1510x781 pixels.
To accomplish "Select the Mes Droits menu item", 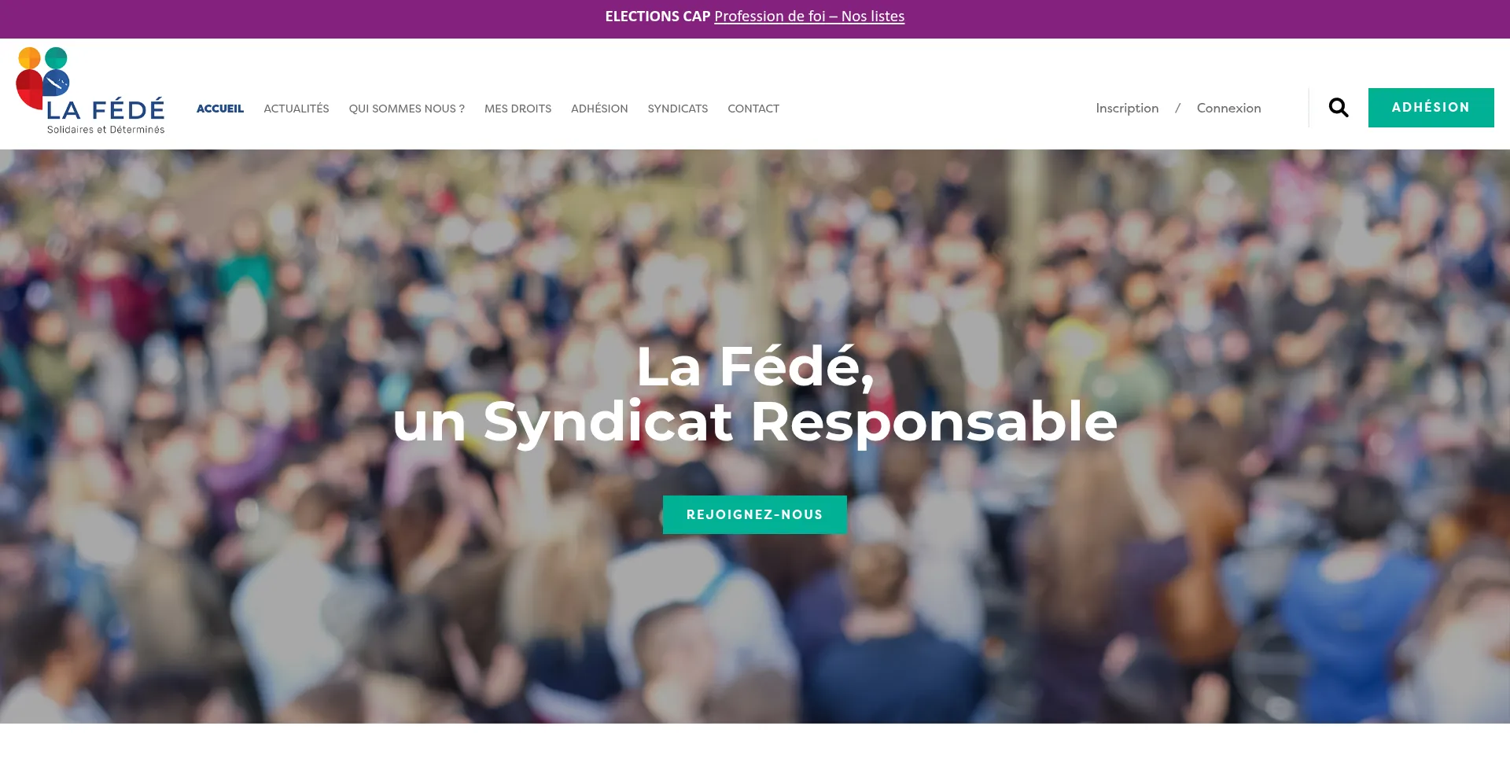I will click(517, 109).
